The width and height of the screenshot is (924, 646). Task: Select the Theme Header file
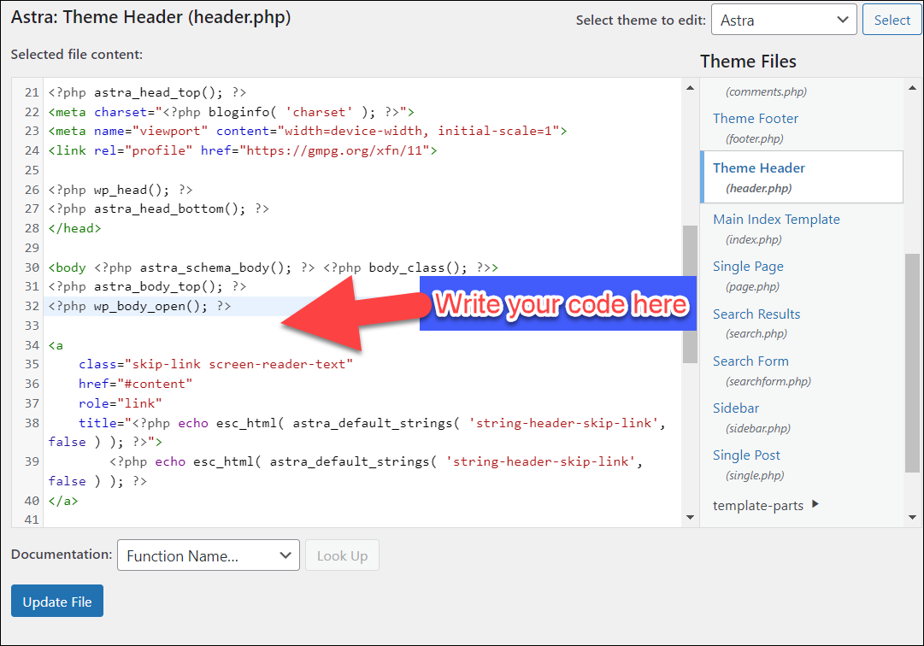click(758, 167)
